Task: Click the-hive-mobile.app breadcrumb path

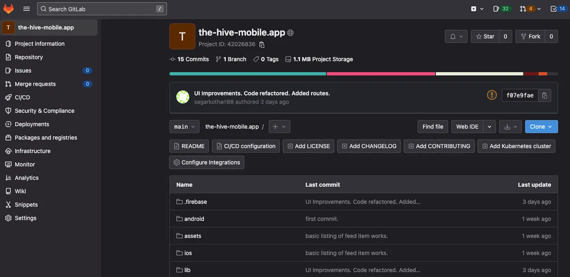Action: [232, 127]
